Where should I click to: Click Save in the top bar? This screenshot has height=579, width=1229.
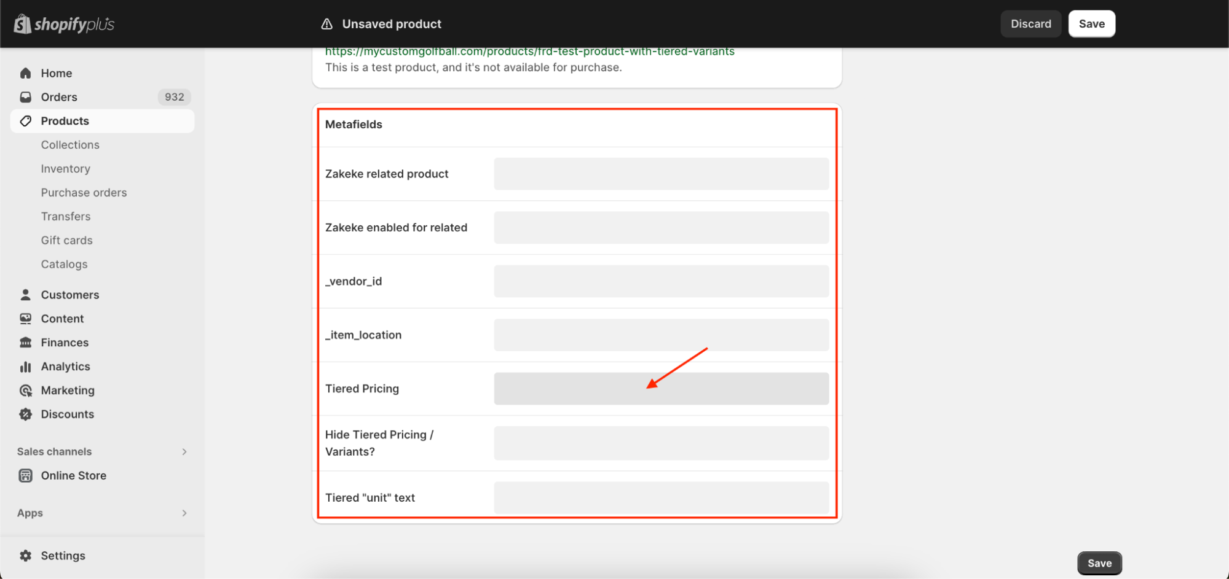(1091, 24)
